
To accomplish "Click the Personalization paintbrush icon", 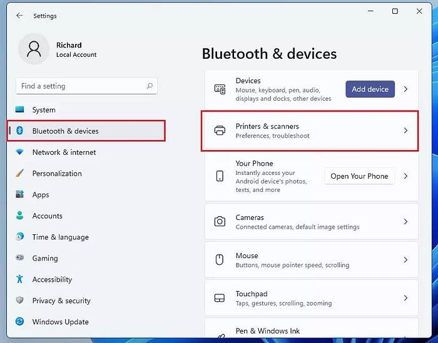I will (19, 173).
